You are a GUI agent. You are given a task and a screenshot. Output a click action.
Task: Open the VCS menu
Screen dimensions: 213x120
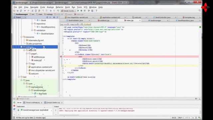click(x=86, y=7)
